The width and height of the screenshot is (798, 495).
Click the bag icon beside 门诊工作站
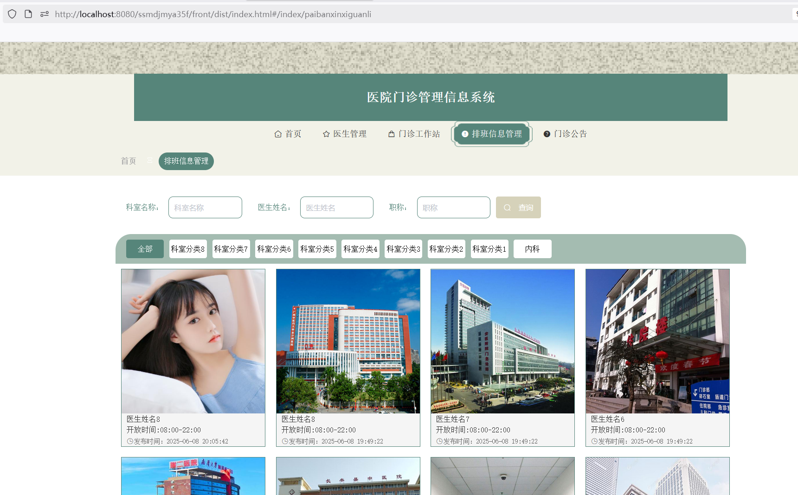[392, 134]
